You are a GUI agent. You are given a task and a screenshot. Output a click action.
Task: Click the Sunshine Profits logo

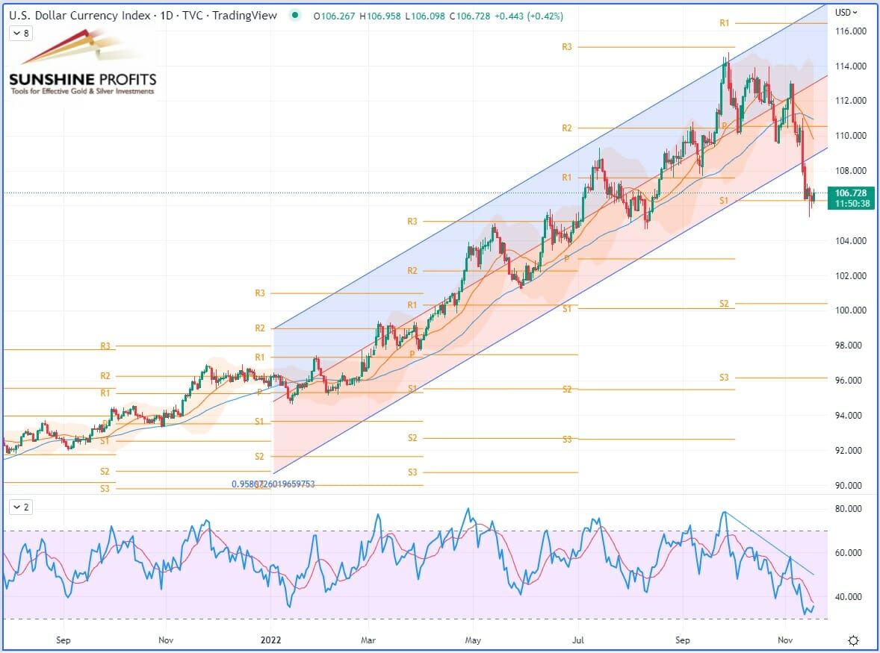click(x=82, y=66)
